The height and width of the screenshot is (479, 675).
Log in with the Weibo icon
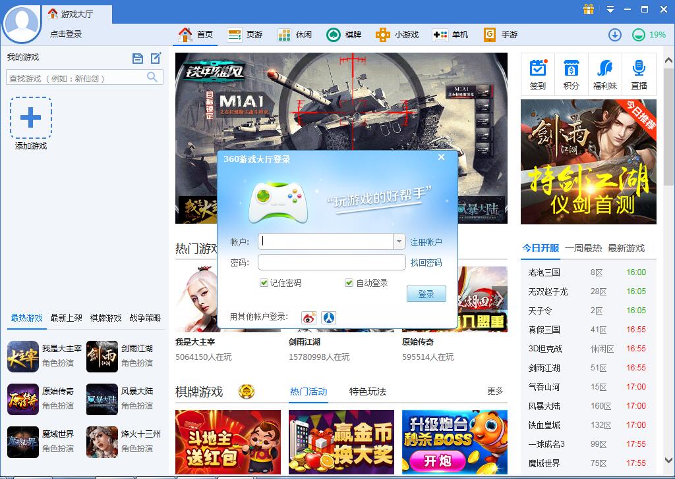coord(308,318)
